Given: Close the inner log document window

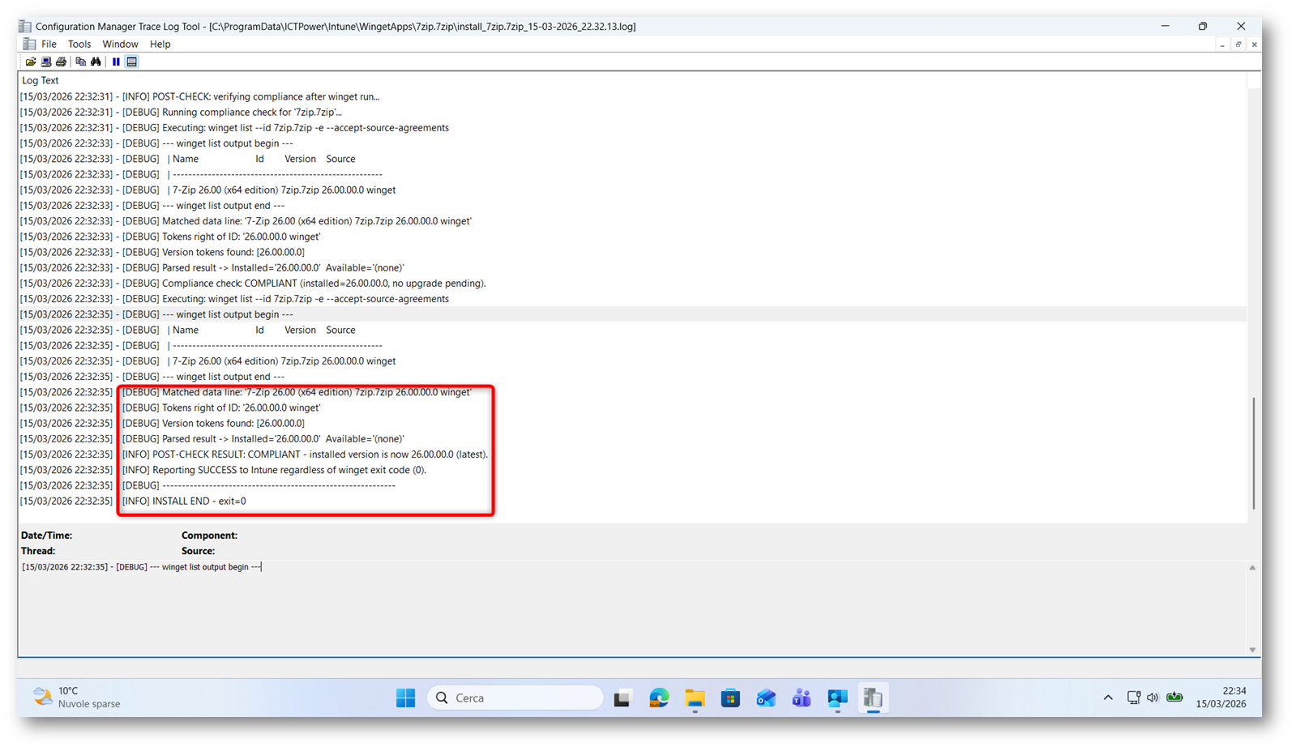Looking at the screenshot, I should point(1254,45).
